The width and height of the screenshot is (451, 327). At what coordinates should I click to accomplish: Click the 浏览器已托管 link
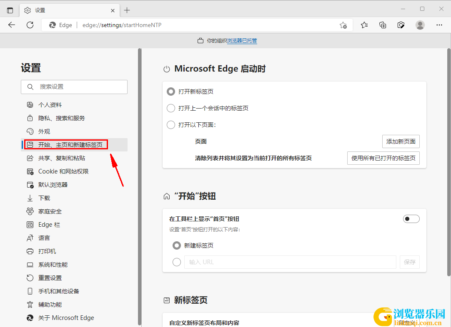tap(242, 41)
